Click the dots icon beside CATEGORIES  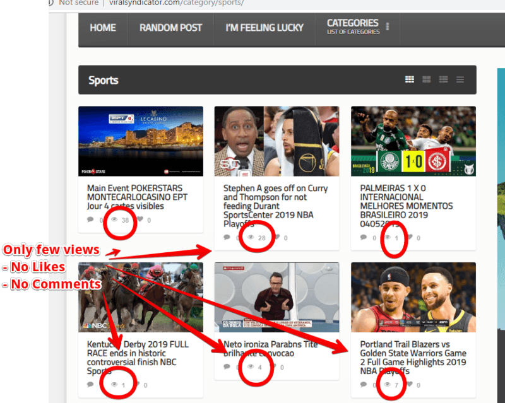(388, 26)
